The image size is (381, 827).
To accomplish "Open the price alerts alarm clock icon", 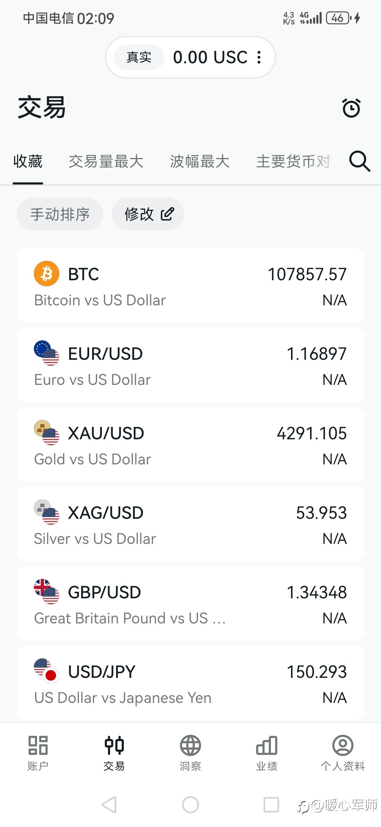I will pyautogui.click(x=351, y=108).
